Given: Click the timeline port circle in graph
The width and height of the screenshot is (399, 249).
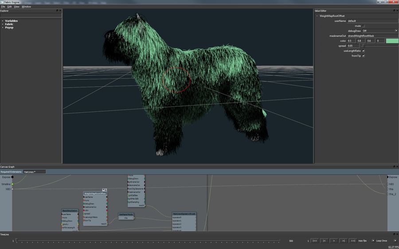Looking at the screenshot, I should [x=12, y=184].
